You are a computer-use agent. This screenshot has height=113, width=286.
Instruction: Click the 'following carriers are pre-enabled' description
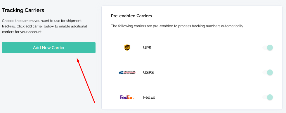point(177,26)
